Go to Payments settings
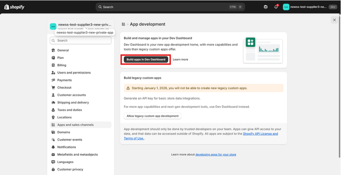The image size is (341, 175). 64,80
